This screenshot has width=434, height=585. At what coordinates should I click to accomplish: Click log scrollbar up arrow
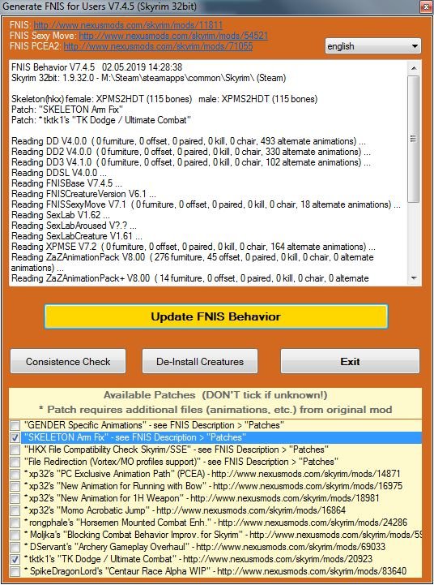point(414,68)
